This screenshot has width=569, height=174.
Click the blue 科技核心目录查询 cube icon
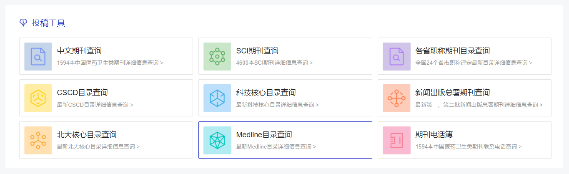217,98
